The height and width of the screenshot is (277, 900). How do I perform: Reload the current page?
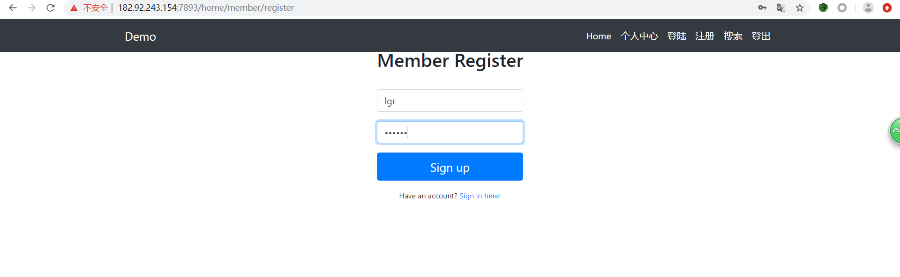click(51, 8)
